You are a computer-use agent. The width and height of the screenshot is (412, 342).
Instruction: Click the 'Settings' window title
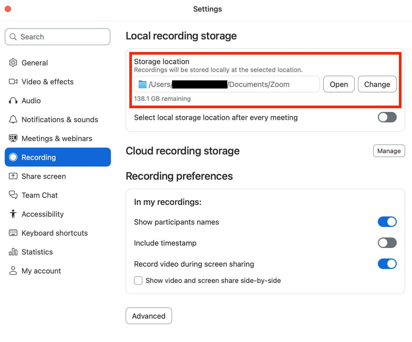208,9
